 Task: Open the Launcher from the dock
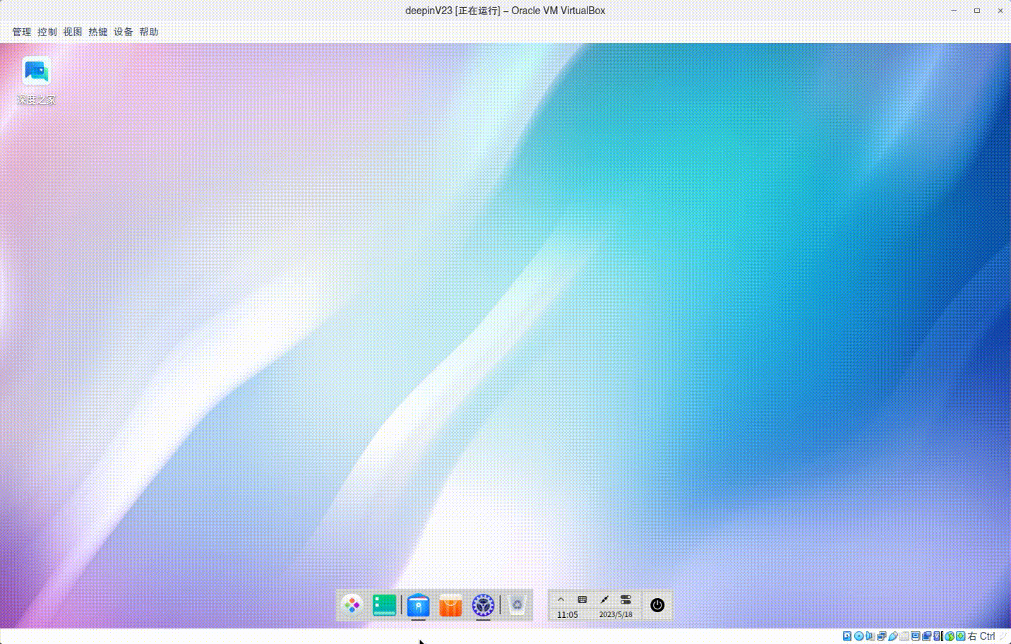tap(352, 605)
